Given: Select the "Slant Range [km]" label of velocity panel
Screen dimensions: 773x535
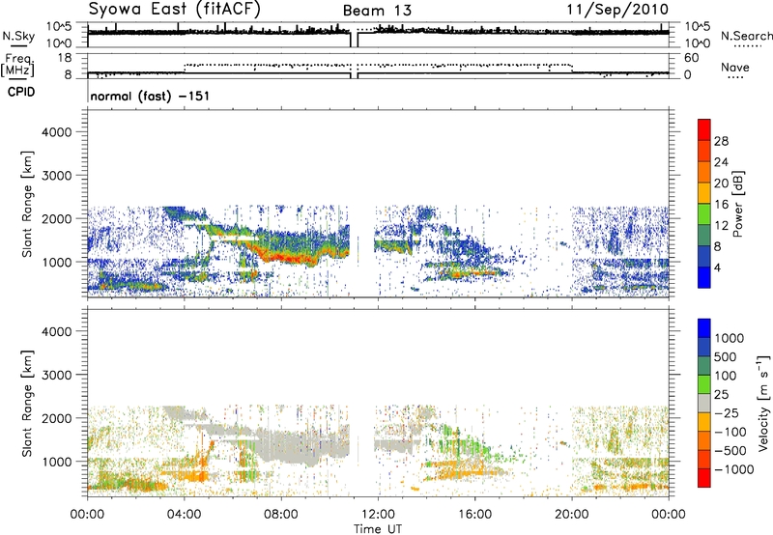Looking at the screenshot, I should (27, 404).
